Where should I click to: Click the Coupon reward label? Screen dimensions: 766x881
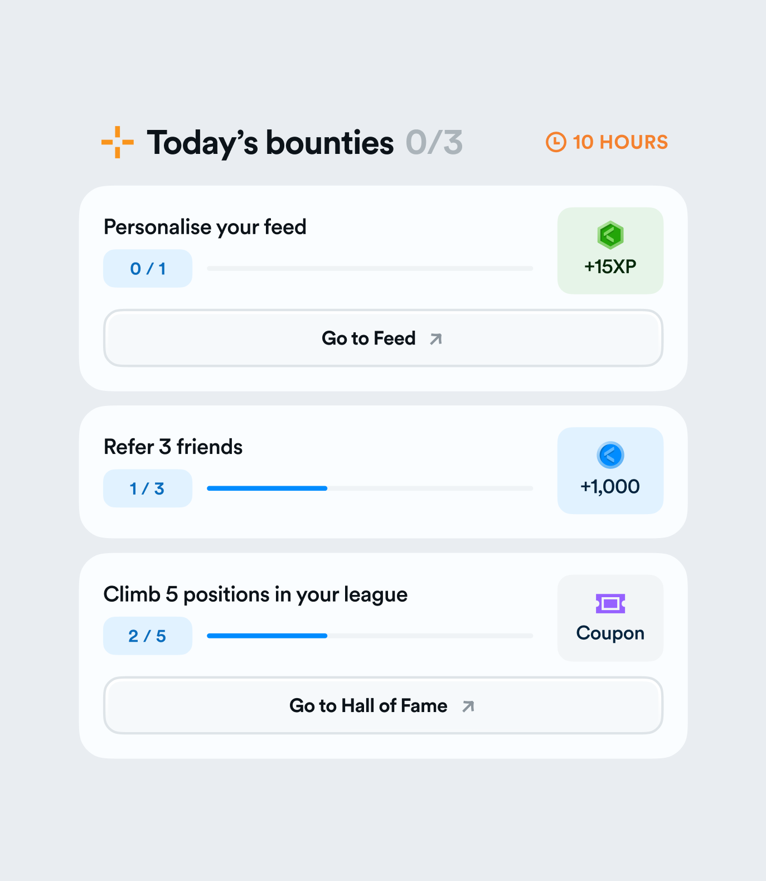click(x=610, y=633)
